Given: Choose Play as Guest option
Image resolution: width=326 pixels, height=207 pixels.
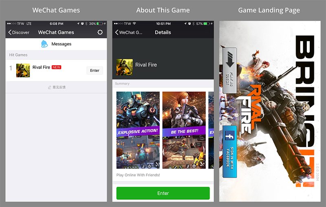Looking at the screenshot, I should click(229, 70).
